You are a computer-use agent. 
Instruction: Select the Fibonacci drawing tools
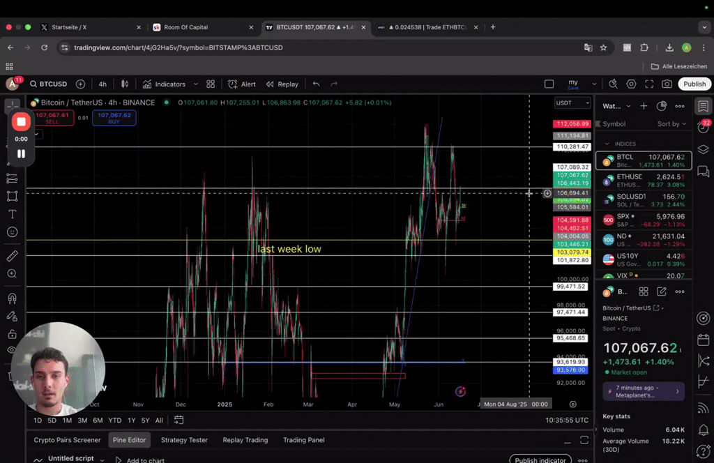(13, 179)
